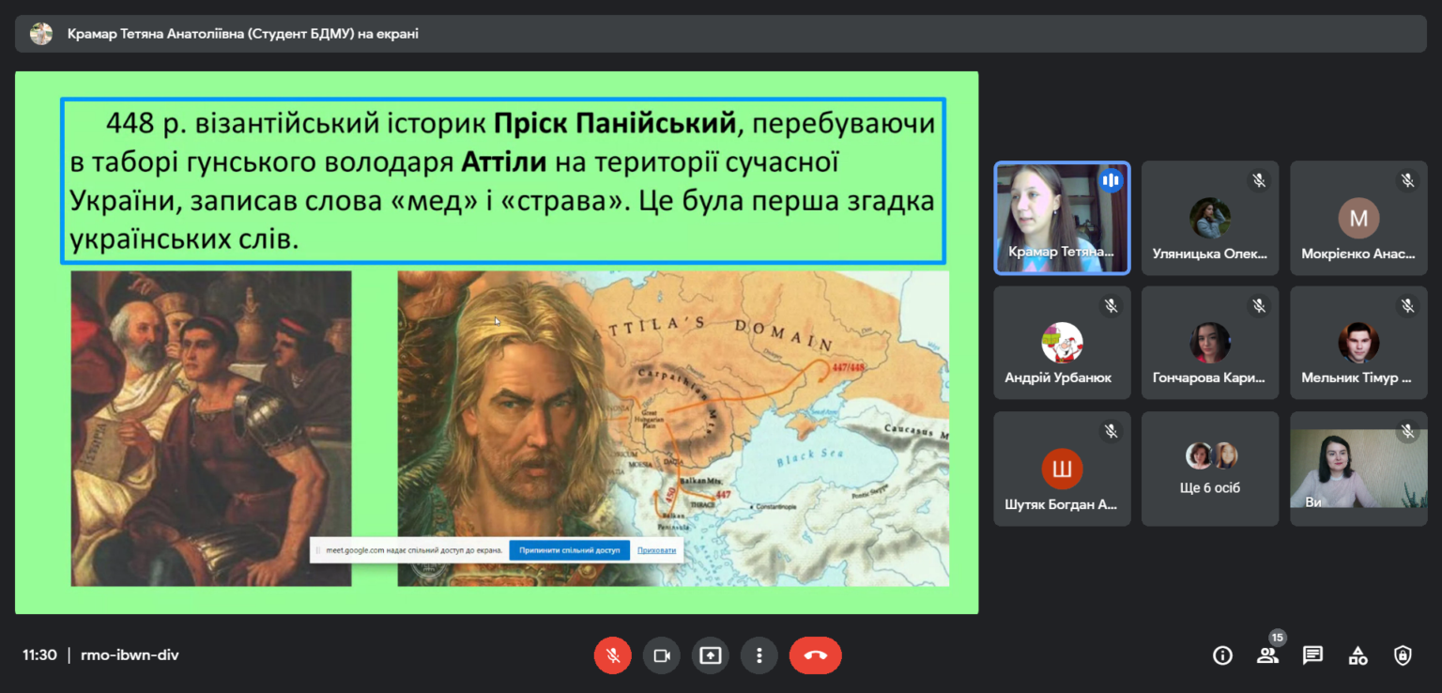The width and height of the screenshot is (1442, 693).
Task: Click the Attila's Domain map image
Action: tap(673, 428)
